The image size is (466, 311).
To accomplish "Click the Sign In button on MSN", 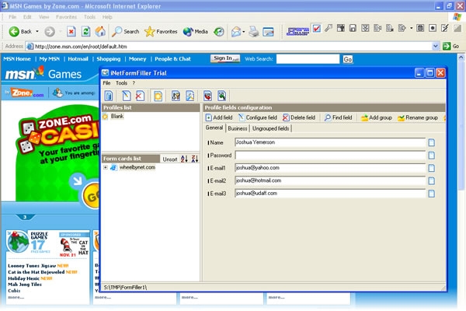I will pyautogui.click(x=223, y=58).
